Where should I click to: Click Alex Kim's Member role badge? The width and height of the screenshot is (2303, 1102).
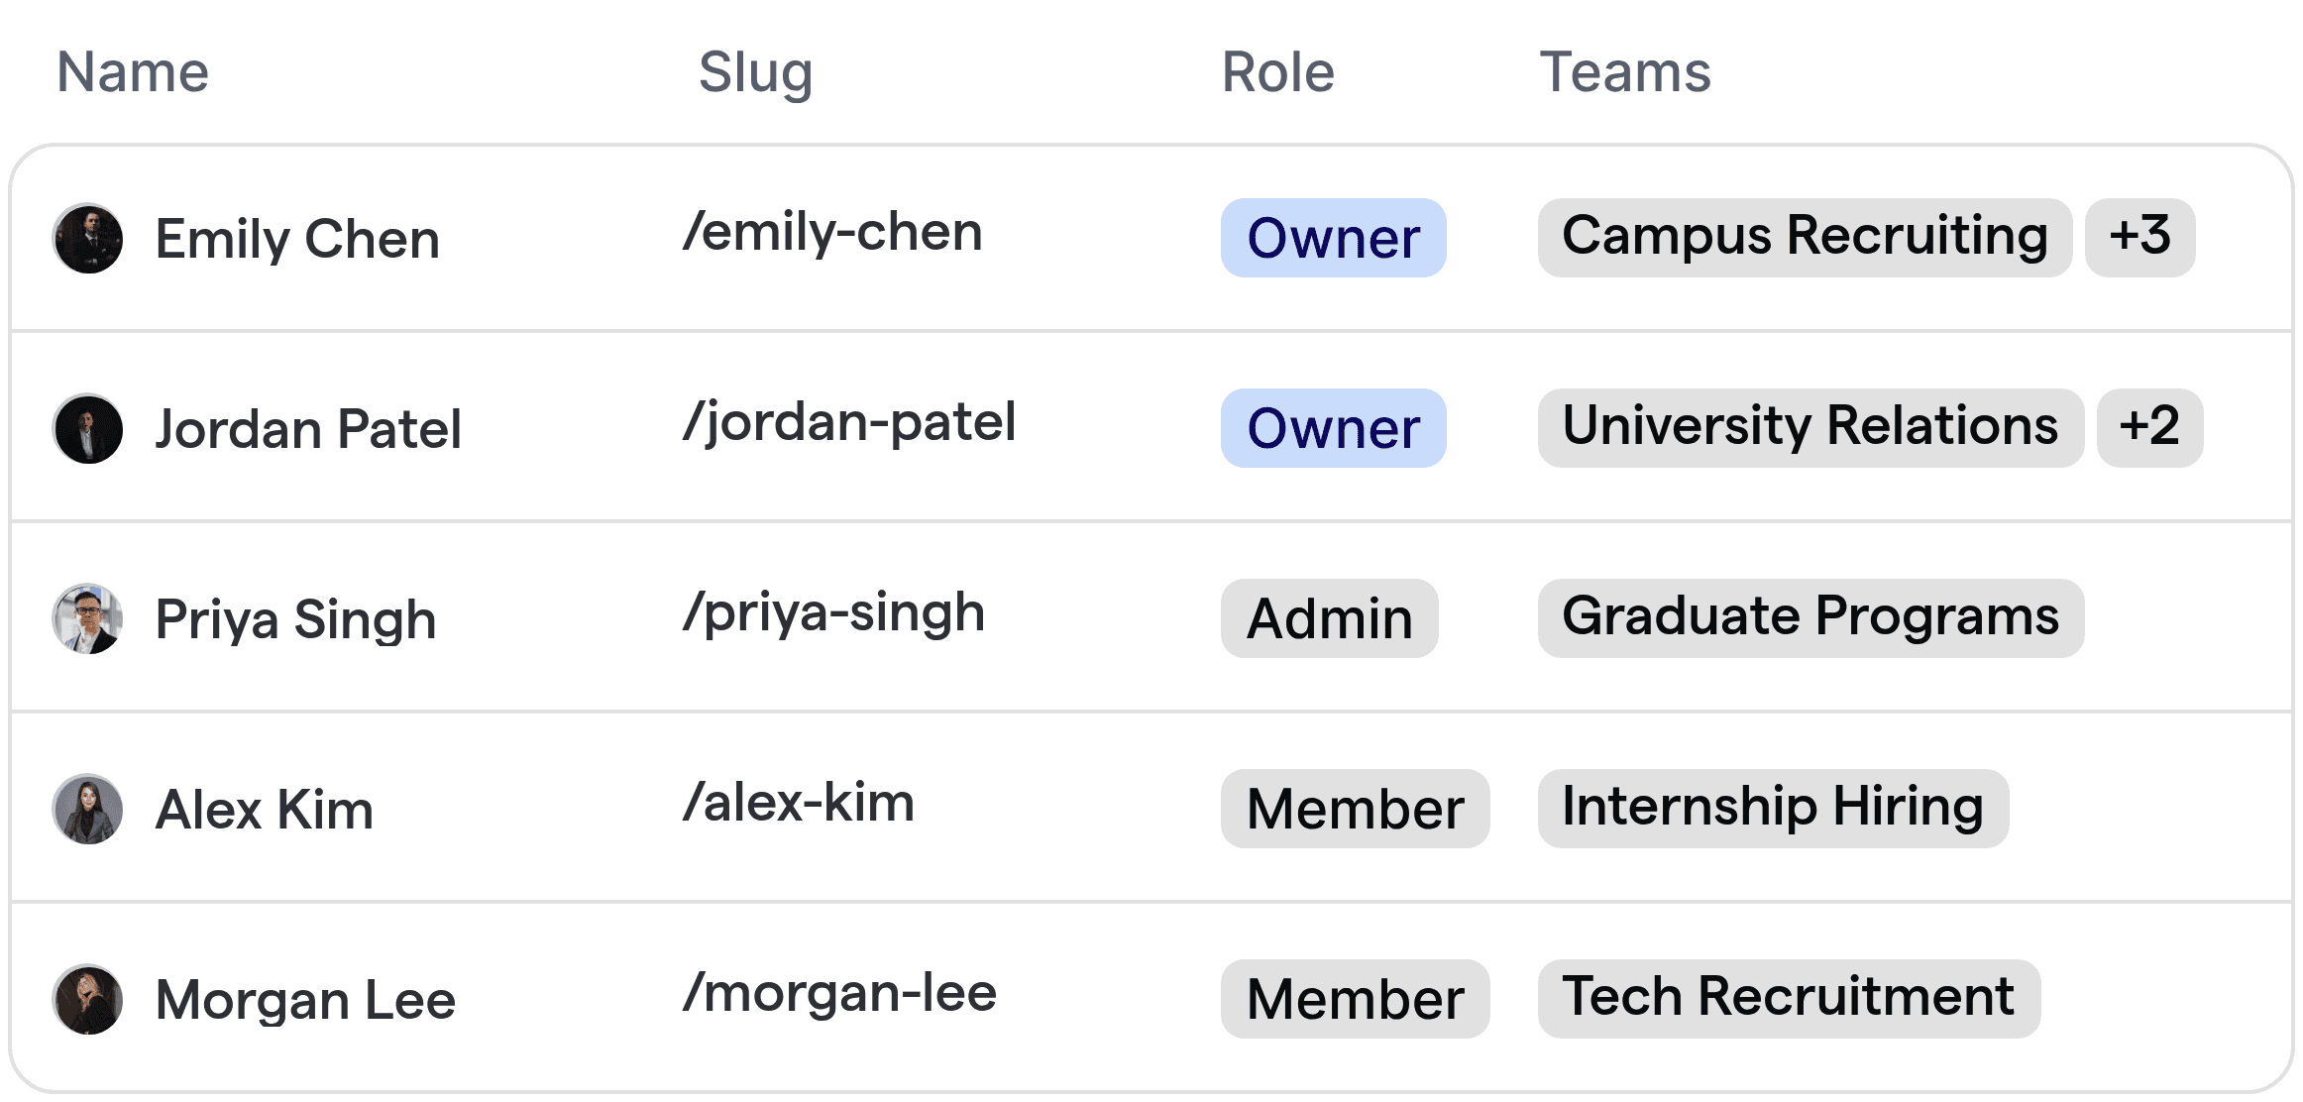(x=1355, y=809)
